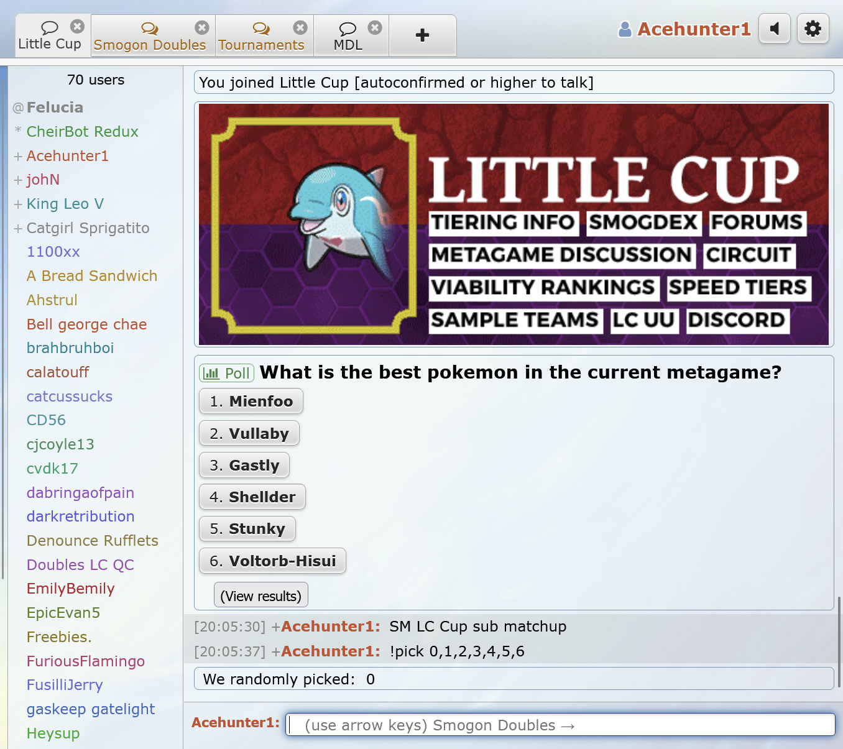
Task: Open user Felucia in the user list
Action: (55, 108)
